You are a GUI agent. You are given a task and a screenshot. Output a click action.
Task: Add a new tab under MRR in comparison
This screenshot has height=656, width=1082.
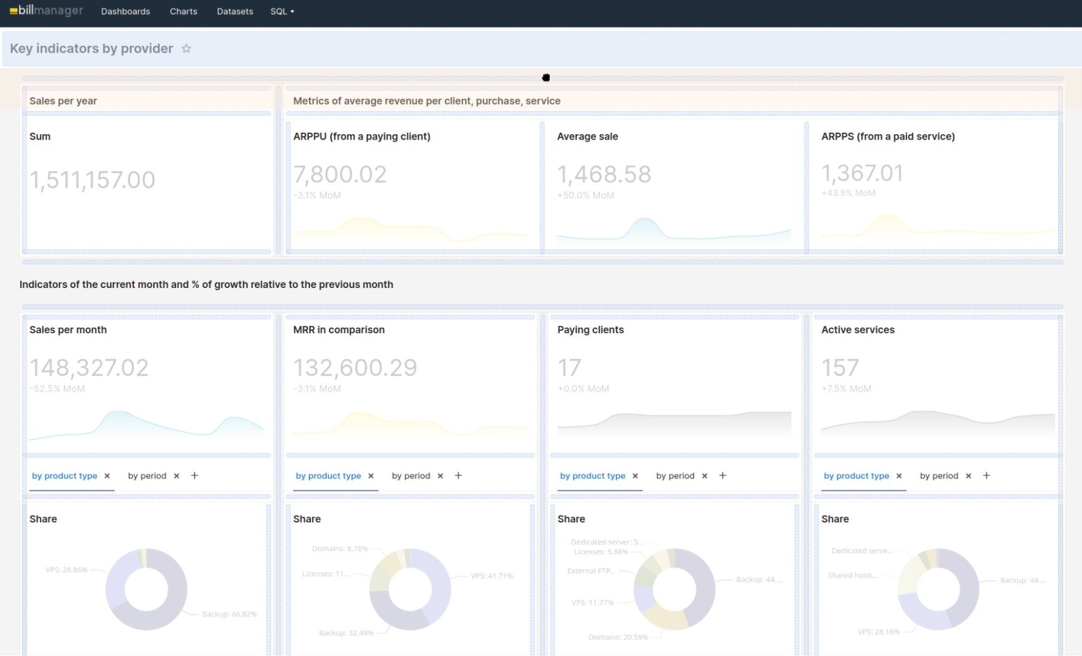pos(458,475)
